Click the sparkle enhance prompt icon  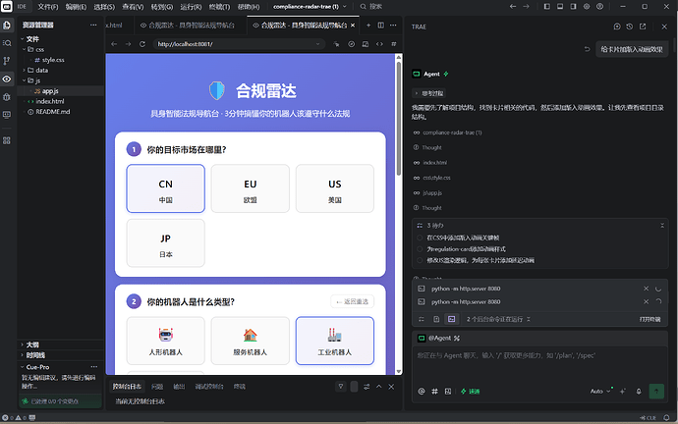[x=623, y=392]
